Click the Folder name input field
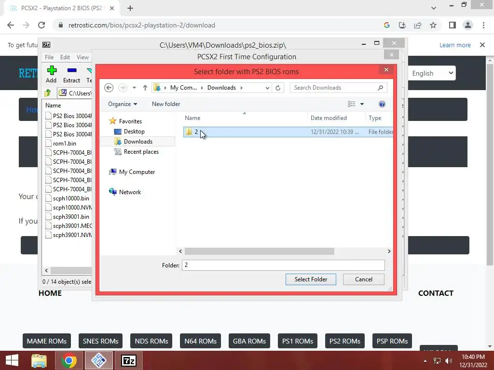 pyautogui.click(x=283, y=265)
